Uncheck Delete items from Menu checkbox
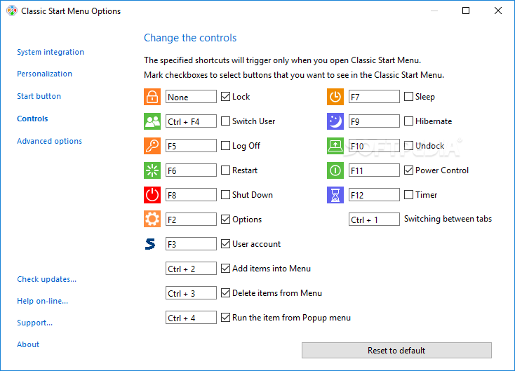The image size is (515, 371). (x=225, y=293)
